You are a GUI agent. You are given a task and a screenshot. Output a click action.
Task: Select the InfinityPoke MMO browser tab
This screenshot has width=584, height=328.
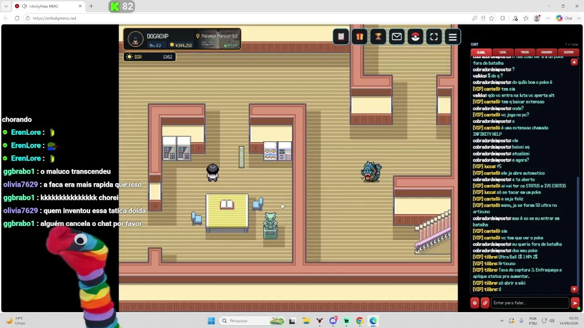tap(48, 6)
